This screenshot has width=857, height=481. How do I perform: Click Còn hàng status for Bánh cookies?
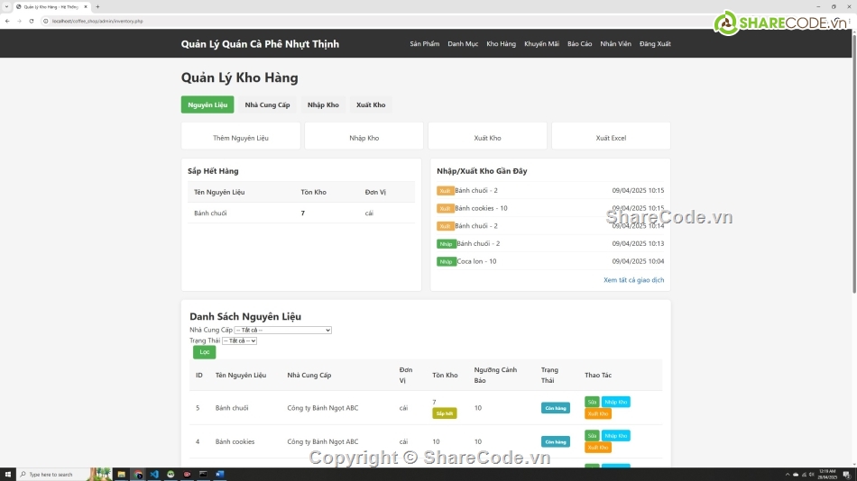(556, 441)
